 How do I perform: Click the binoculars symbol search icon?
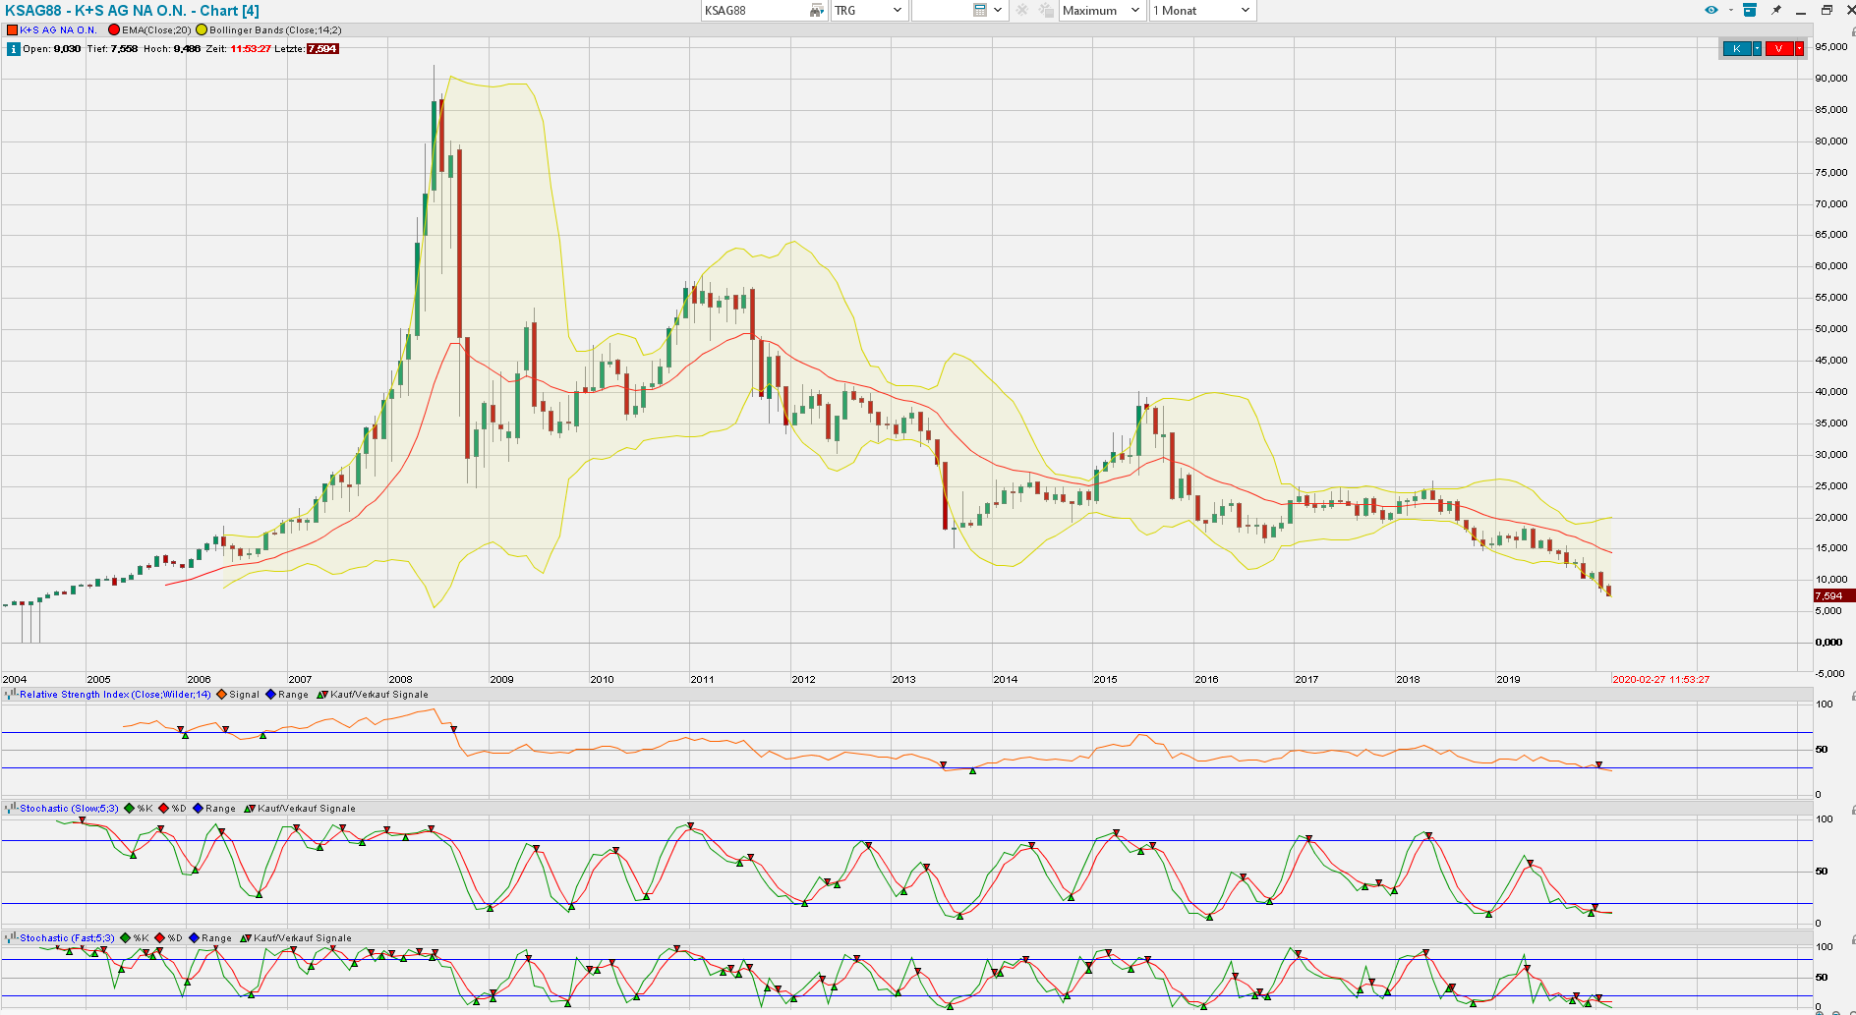point(816,11)
